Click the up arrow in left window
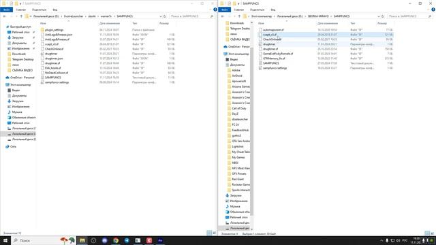The height and width of the screenshot is (245, 436). coord(21,16)
